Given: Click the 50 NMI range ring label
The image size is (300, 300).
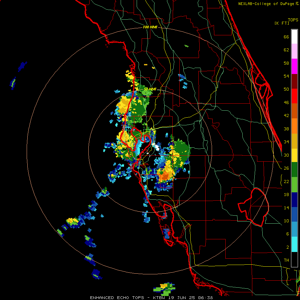Looking at the screenshot, I should tap(150, 89).
